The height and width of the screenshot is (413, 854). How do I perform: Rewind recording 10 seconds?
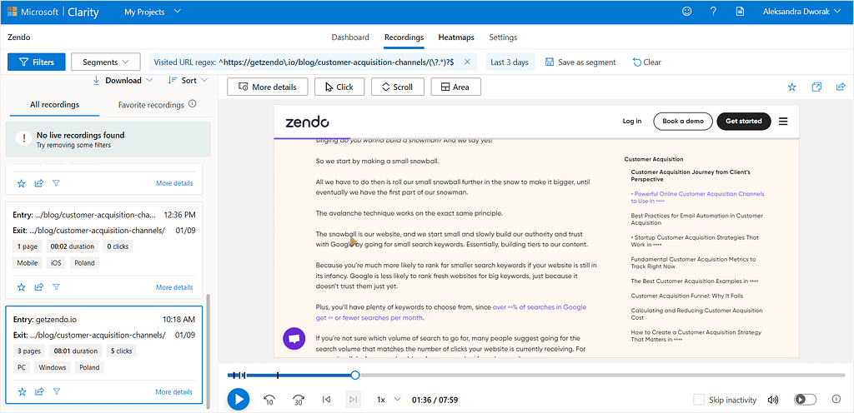point(269,400)
